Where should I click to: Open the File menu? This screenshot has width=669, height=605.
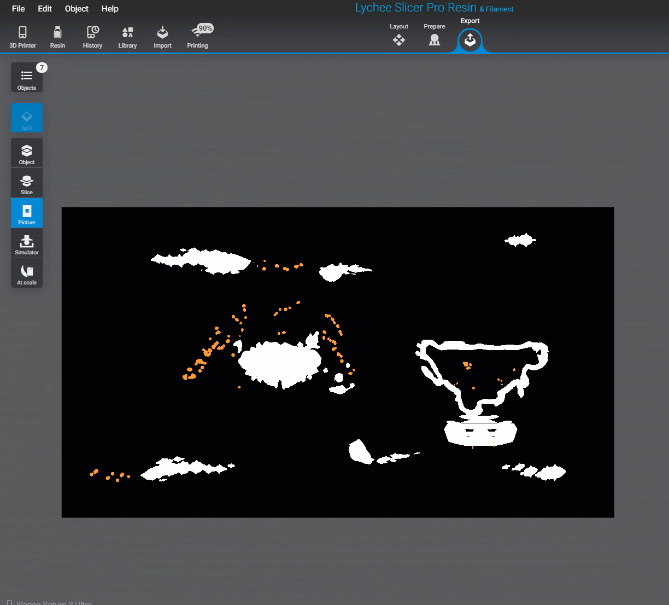[x=18, y=8]
